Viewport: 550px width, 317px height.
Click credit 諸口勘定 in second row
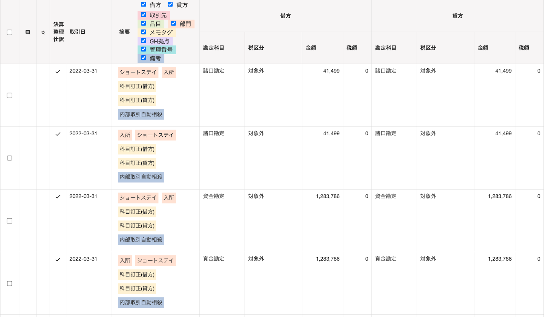click(x=386, y=133)
